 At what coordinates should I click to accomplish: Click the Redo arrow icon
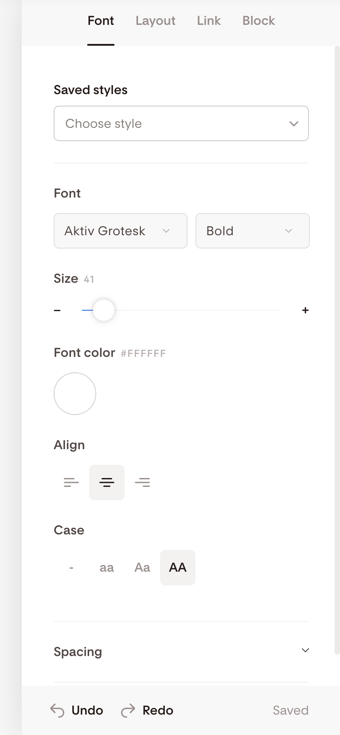point(128,710)
